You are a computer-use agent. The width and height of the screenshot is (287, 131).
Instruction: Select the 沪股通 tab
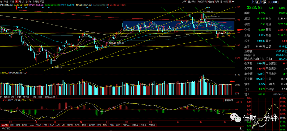[143, 125]
